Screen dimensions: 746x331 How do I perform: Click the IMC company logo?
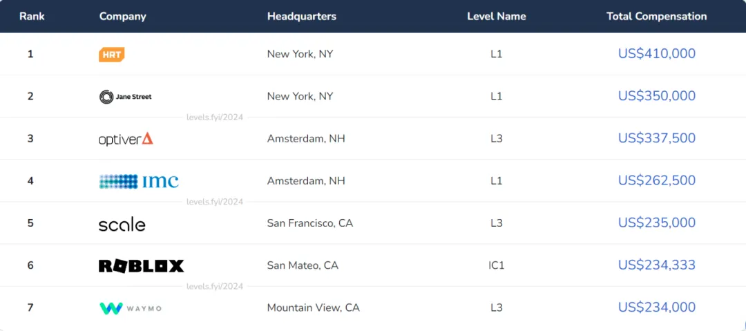[139, 181]
